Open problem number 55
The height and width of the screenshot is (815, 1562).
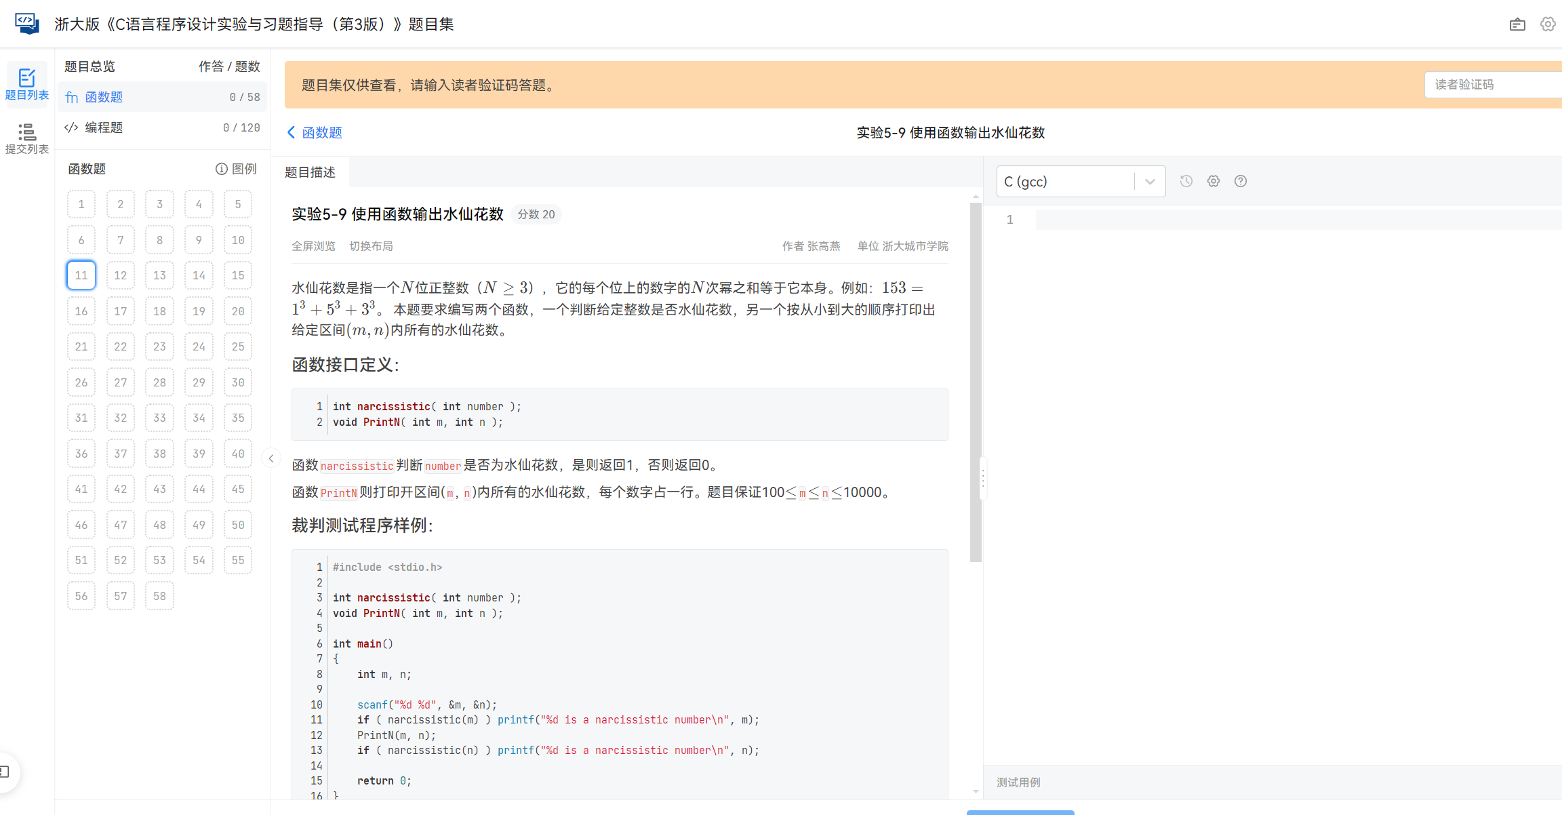(x=238, y=560)
